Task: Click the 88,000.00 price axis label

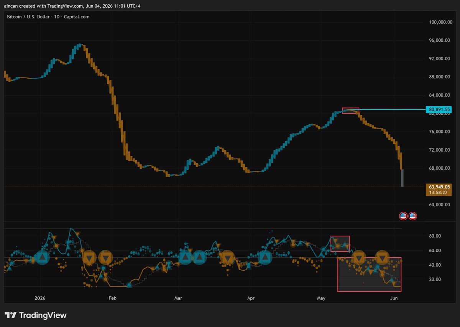Action: (x=440, y=77)
